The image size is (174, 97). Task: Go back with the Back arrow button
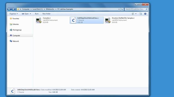[9, 9]
